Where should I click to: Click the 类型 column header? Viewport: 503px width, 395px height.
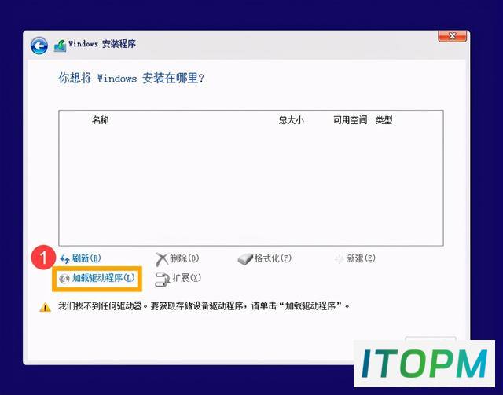click(384, 120)
